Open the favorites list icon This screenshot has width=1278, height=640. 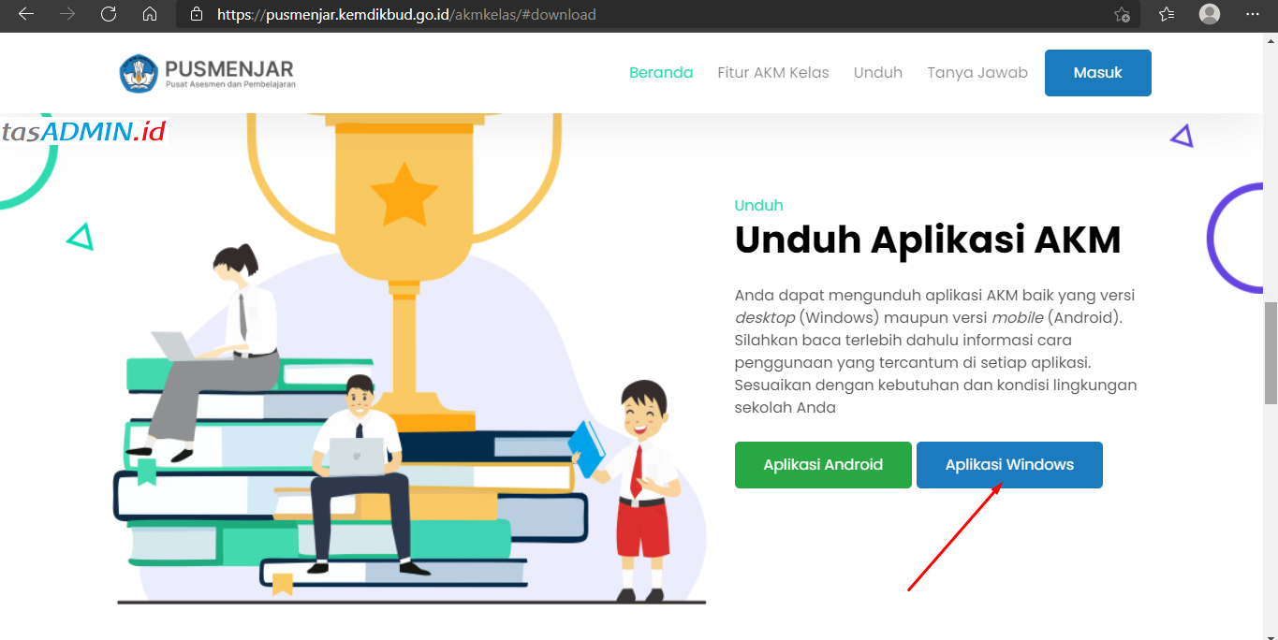point(1167,14)
